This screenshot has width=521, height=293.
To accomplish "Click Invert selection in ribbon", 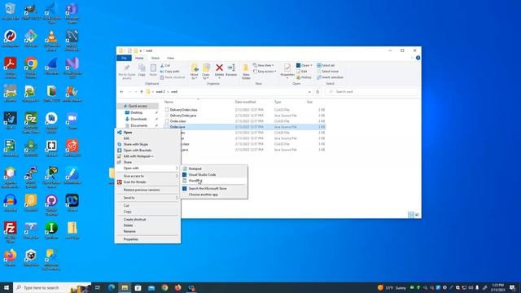I will [x=330, y=77].
